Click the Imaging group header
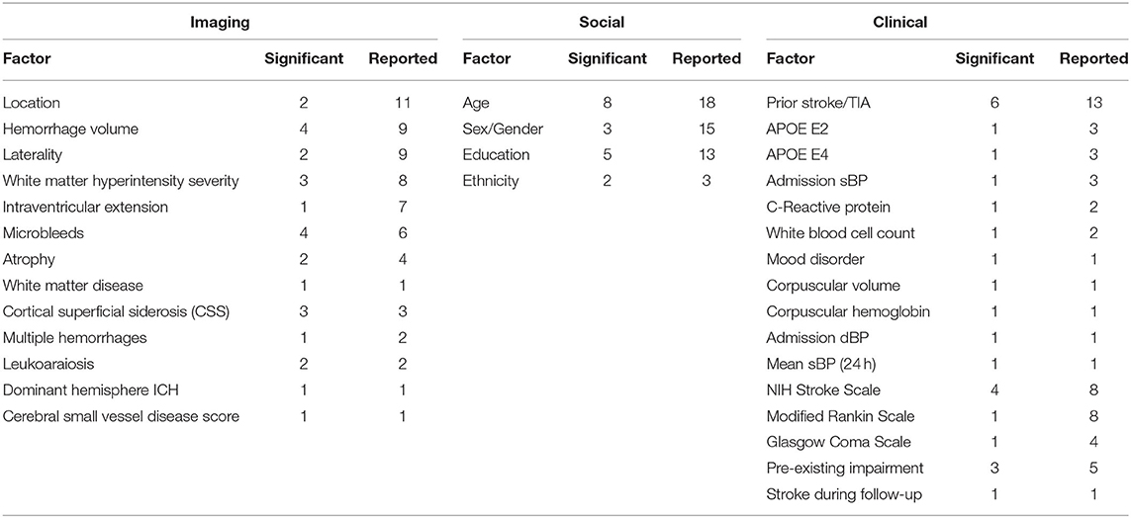Viewport: 1131px width, 518px height. (x=220, y=23)
